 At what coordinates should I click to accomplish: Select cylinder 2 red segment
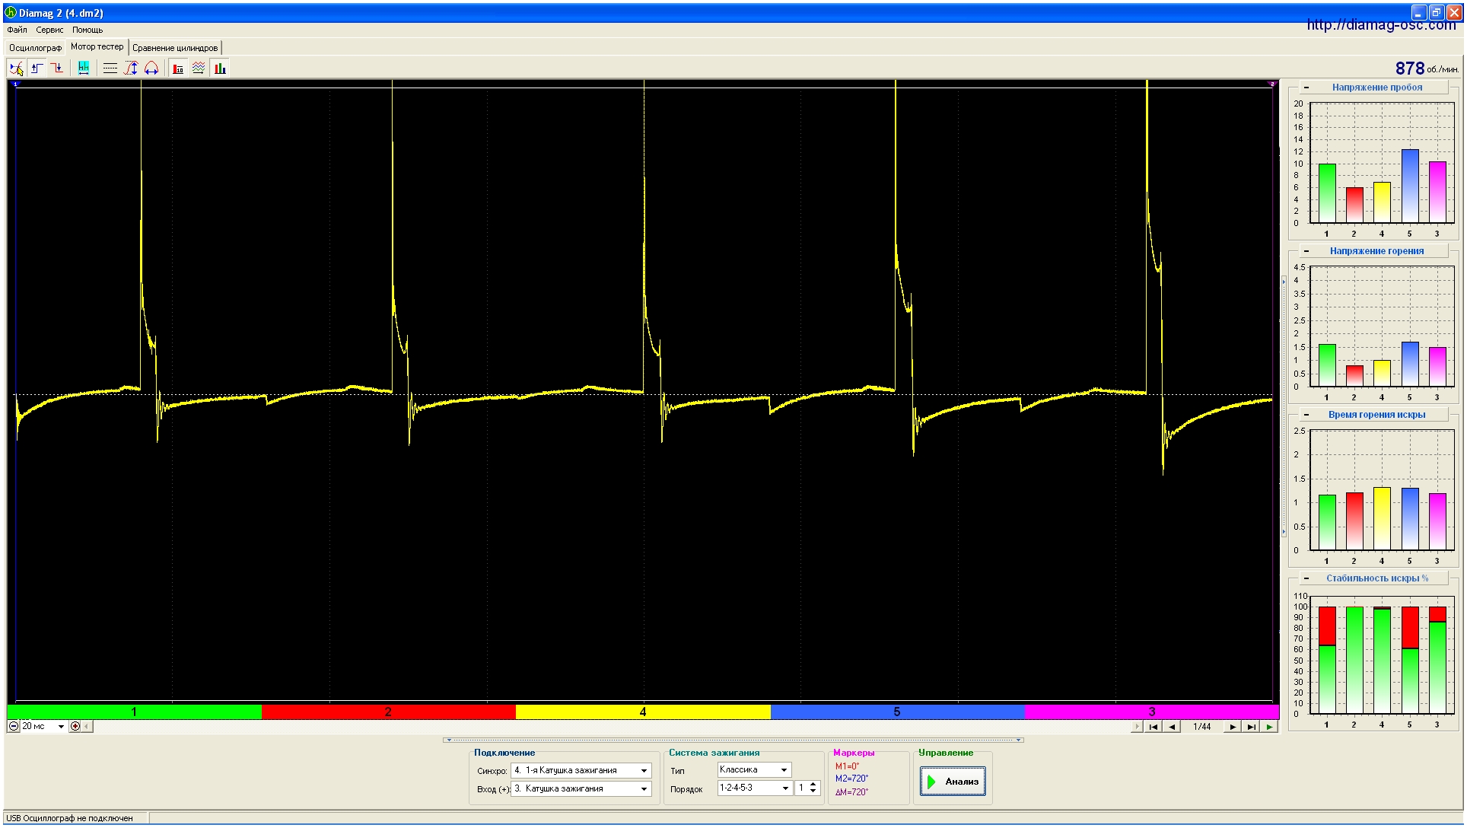[x=388, y=712]
